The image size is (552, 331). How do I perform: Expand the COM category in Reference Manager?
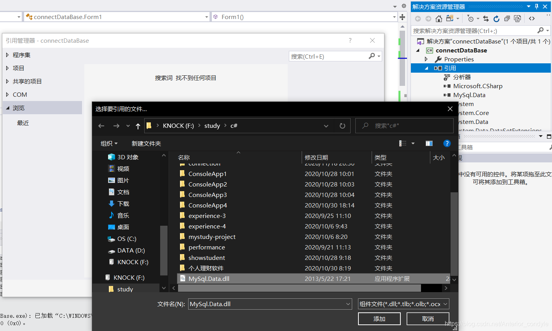pos(7,94)
